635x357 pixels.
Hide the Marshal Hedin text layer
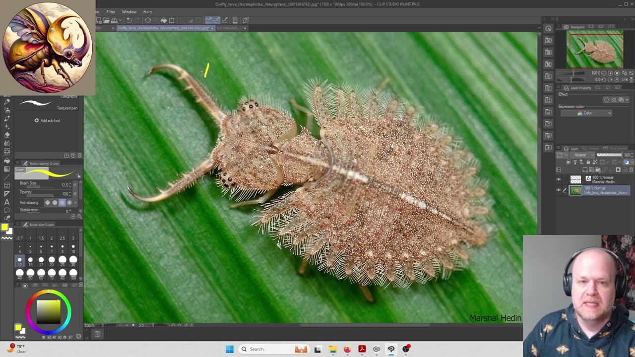point(558,179)
